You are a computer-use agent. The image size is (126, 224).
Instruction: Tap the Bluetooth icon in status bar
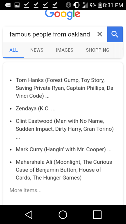(x=68, y=5)
